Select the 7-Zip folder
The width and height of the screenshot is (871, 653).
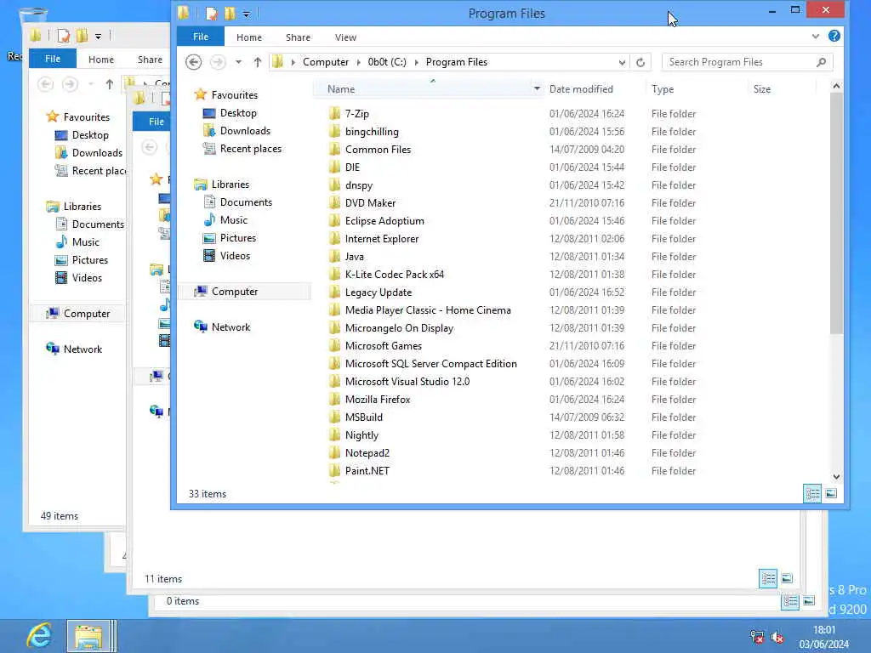click(x=356, y=114)
